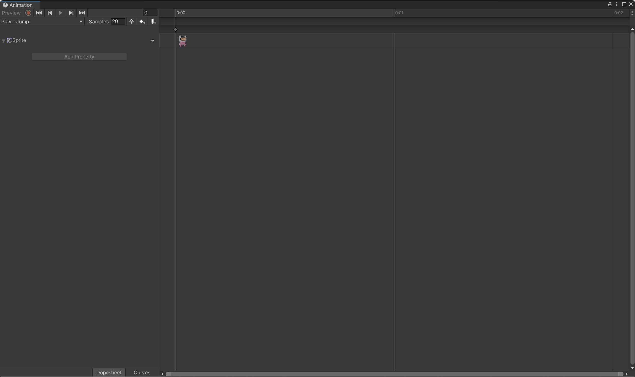
Task: Toggle Preview mode
Action: (11, 13)
